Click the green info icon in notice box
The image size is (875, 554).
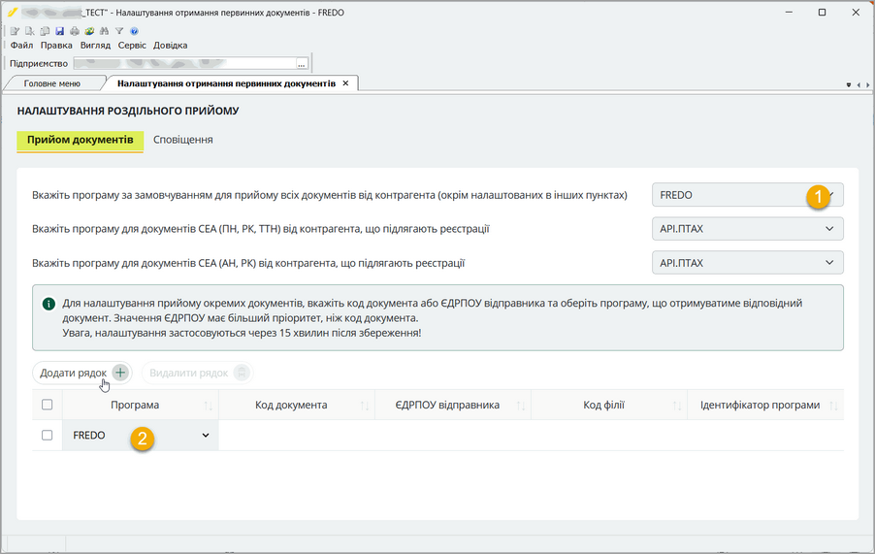tap(49, 304)
